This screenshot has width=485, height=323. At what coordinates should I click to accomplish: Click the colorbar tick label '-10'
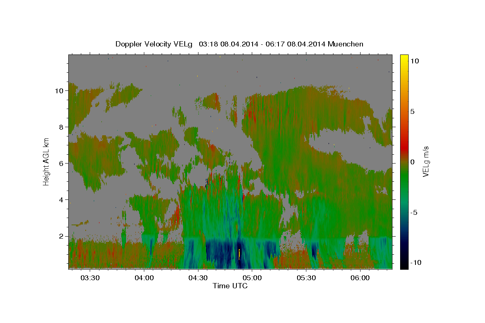pos(415,263)
